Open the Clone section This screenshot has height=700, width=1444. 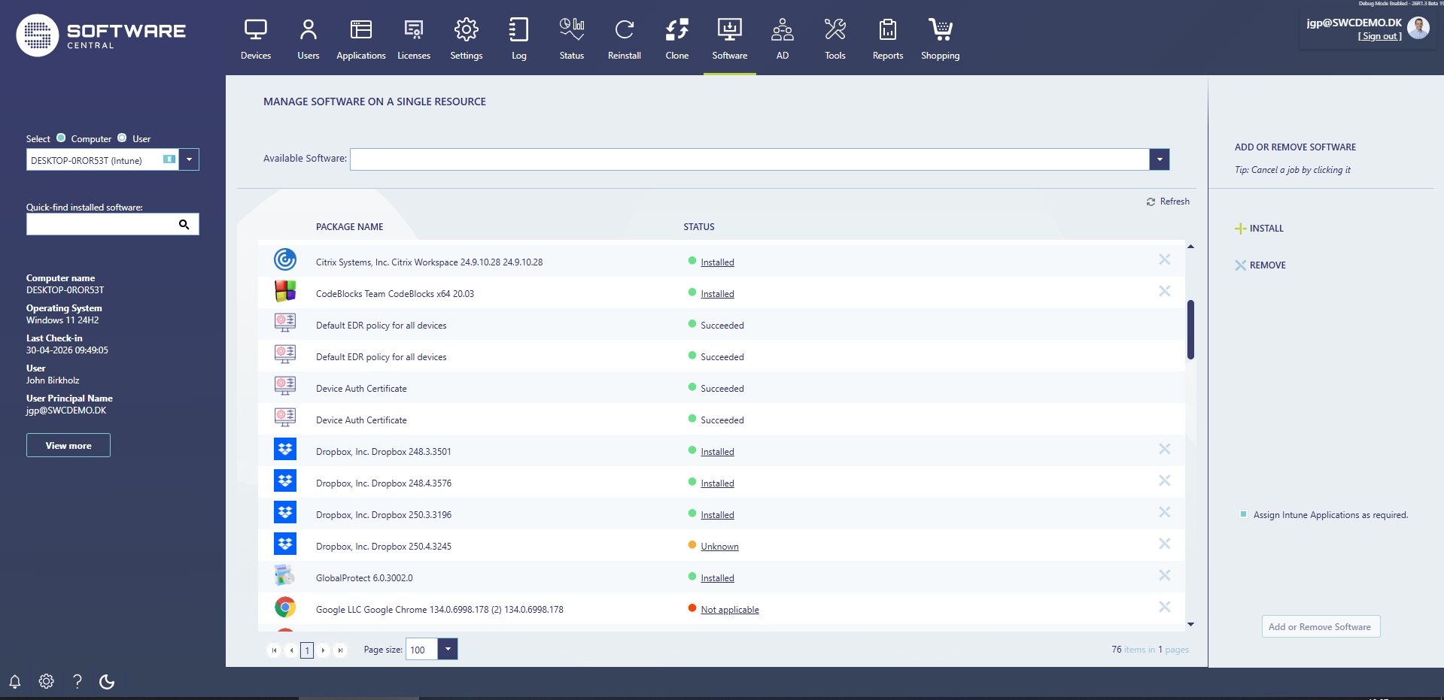(677, 39)
